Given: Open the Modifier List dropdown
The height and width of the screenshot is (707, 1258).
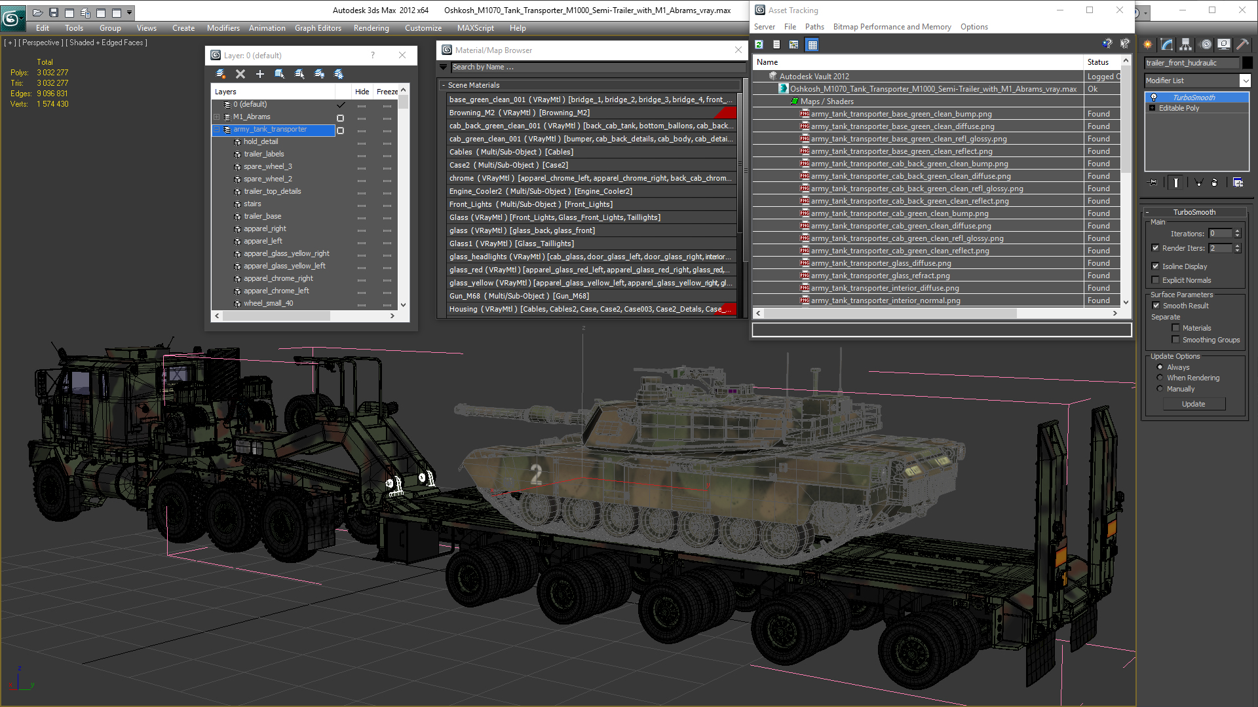Looking at the screenshot, I should (x=1245, y=81).
